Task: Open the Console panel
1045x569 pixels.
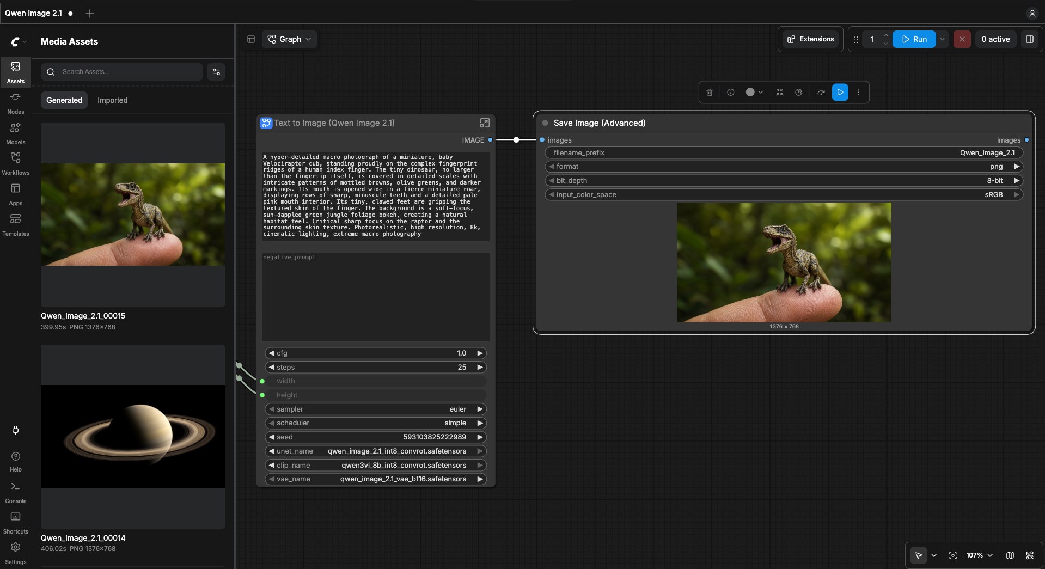Action: pos(15,492)
